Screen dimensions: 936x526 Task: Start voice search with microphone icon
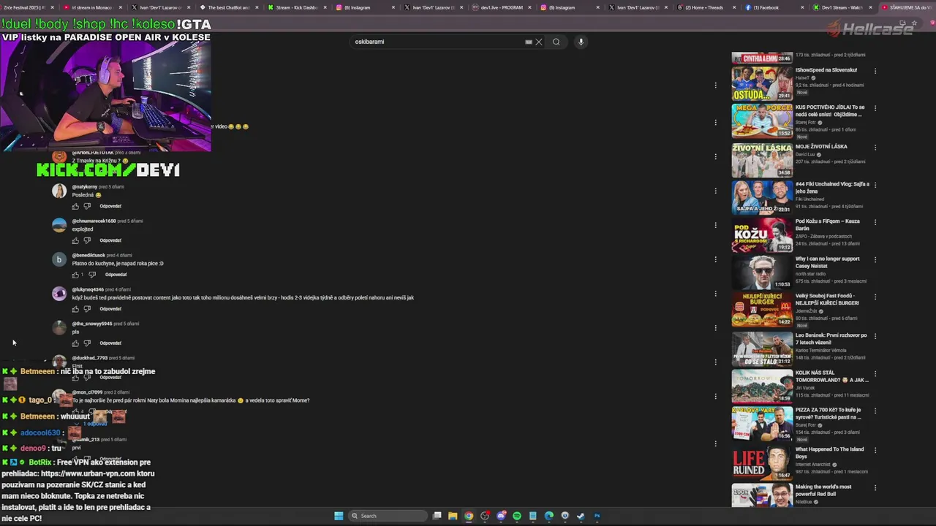tap(581, 42)
